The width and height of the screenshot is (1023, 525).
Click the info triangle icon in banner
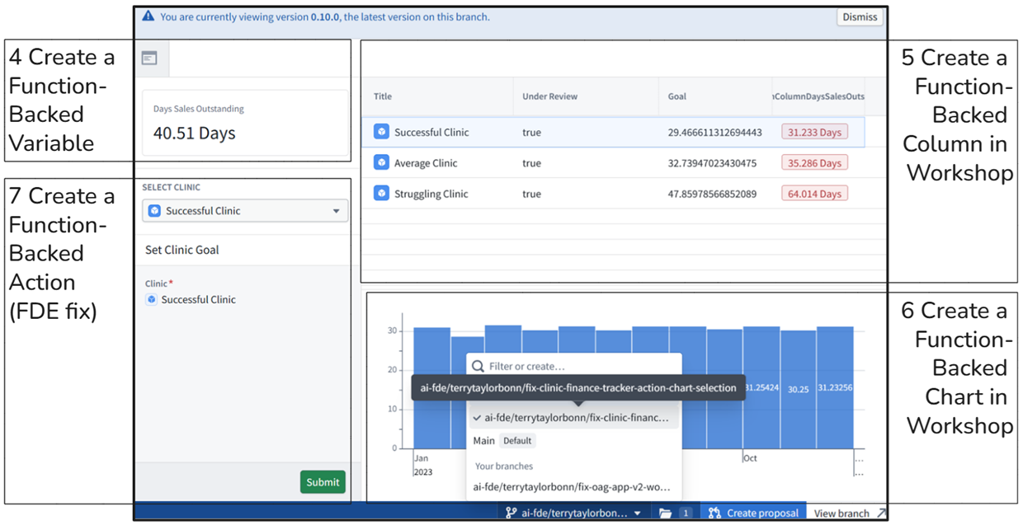click(148, 16)
